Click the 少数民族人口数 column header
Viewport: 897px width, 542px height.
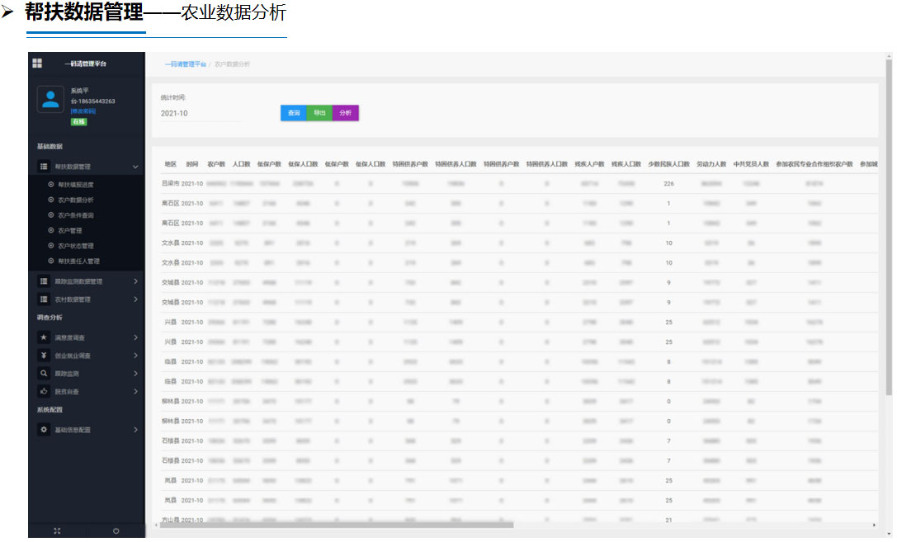click(668, 164)
